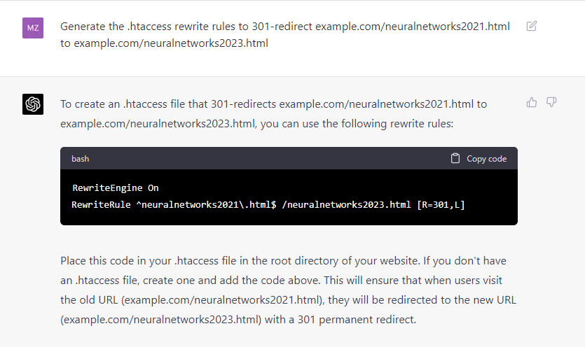585x347 pixels.
Task: Click the user prompt starting with Generate
Action: 285,35
